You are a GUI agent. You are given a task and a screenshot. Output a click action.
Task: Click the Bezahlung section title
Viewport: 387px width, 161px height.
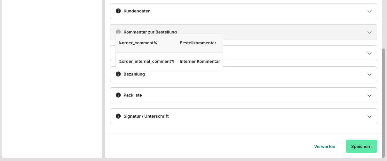(x=134, y=74)
